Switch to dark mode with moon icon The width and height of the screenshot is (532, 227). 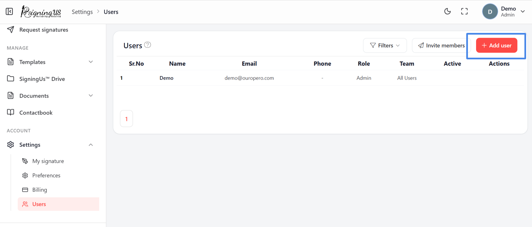click(447, 12)
